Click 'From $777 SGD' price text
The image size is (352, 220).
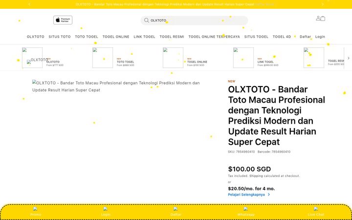click(55, 66)
